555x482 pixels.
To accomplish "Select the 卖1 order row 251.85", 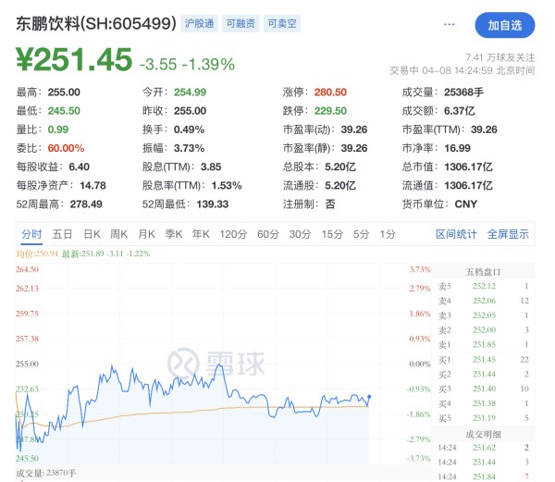I will [x=484, y=344].
